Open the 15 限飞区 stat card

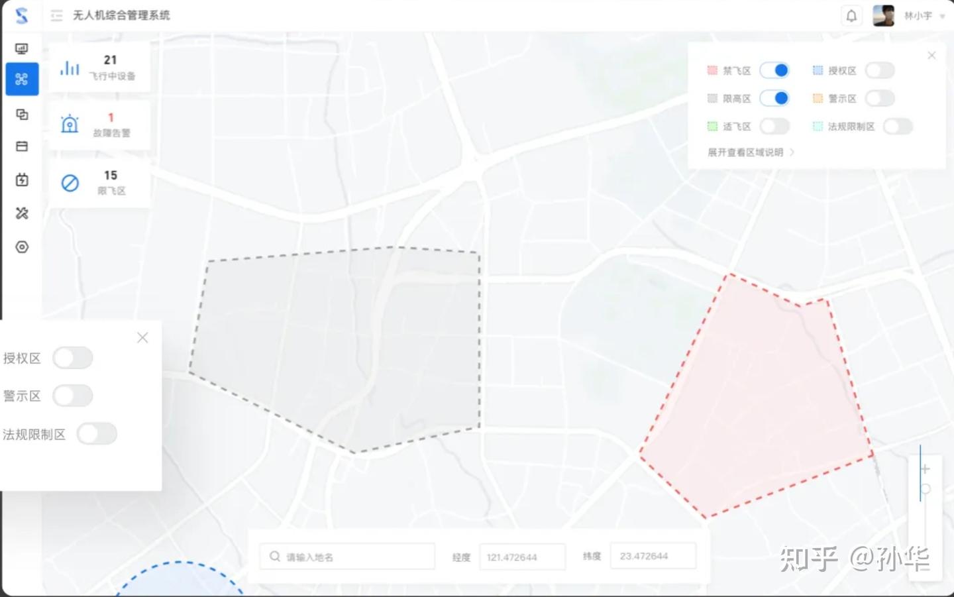click(x=99, y=182)
